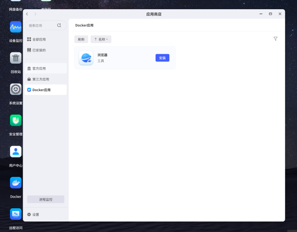Close the 应用商店 window
This screenshot has height=232, width=297.
(280, 14)
